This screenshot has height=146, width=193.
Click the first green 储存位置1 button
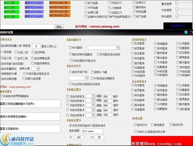pyautogui.click(x=12, y=3)
